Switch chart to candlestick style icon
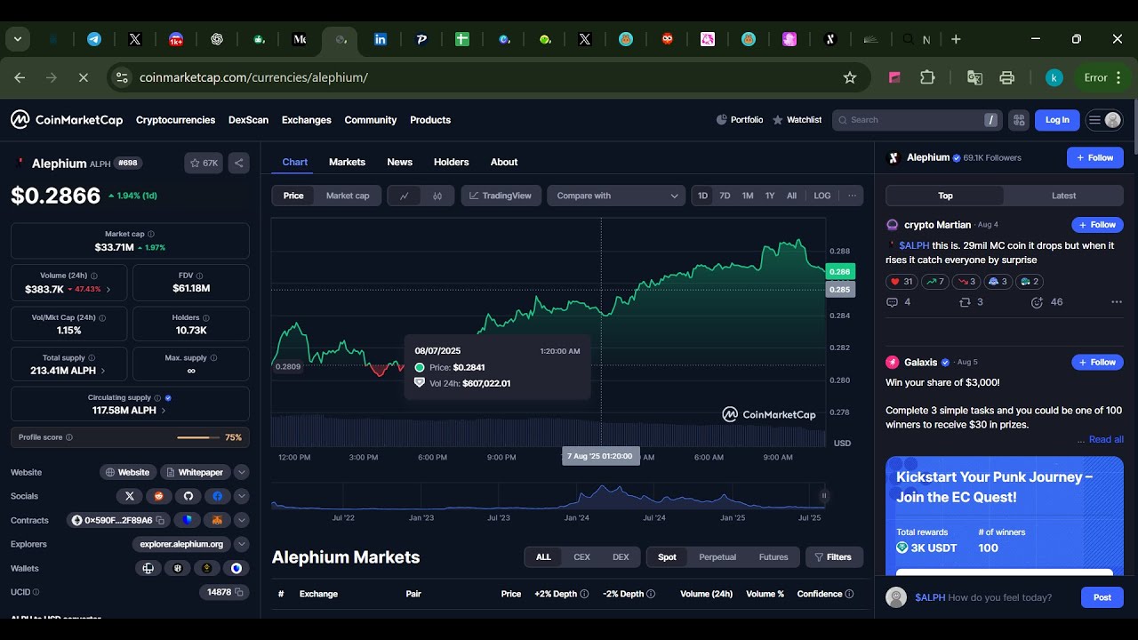Screen dimensions: 1138x640 437,196
